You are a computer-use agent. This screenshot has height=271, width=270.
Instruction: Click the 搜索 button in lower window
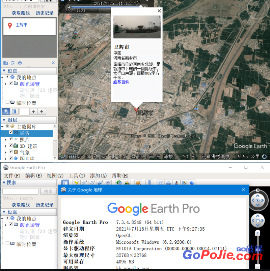coord(48,191)
